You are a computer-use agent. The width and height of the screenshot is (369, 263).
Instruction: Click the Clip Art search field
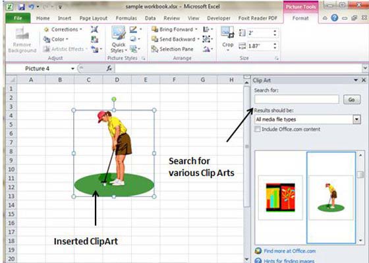[x=297, y=100]
